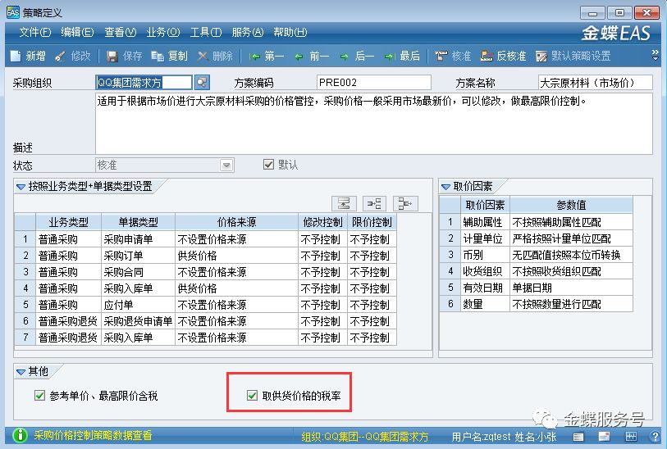This screenshot has height=449, width=667.
Task: Open the 查看(V) menu
Action: click(x=120, y=32)
